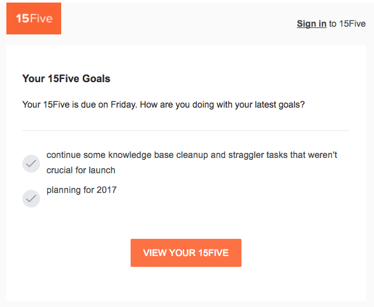
Task: Click the word Friday in the reminder
Action: pos(124,104)
